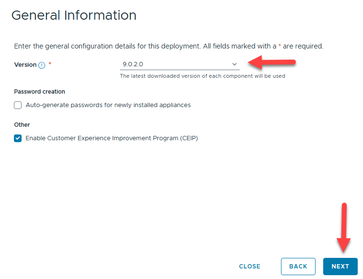Click the info icon beside Version

(42, 65)
